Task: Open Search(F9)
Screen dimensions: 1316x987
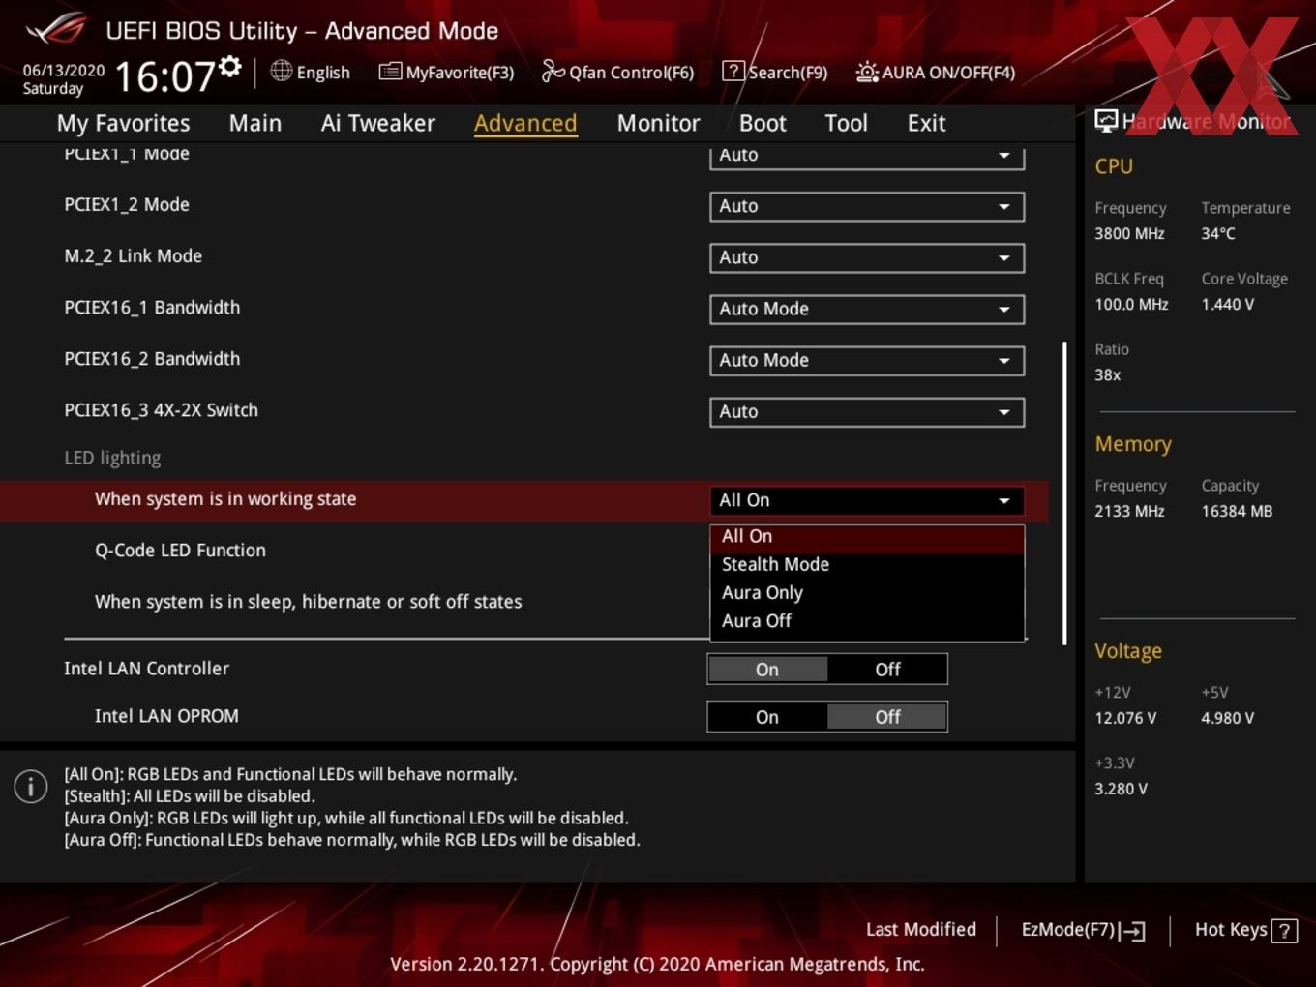Action: [x=775, y=72]
